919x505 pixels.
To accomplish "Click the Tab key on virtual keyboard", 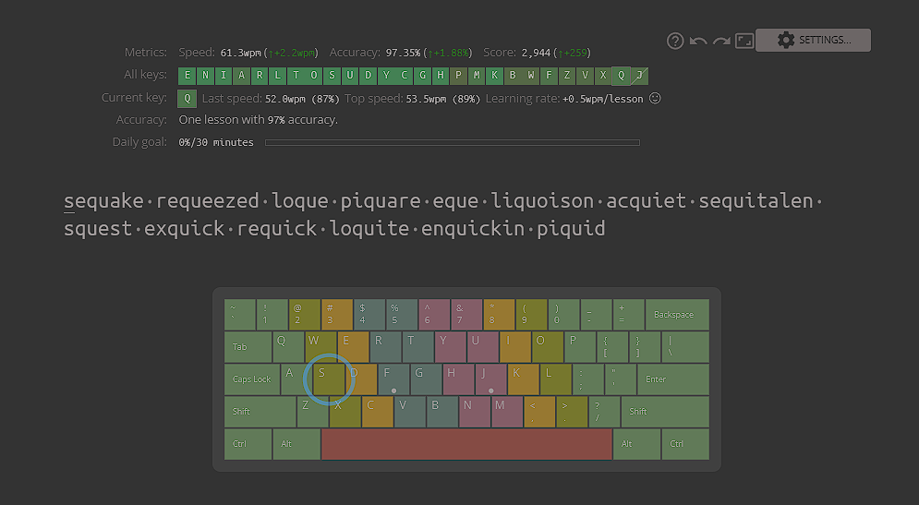I will point(248,347).
